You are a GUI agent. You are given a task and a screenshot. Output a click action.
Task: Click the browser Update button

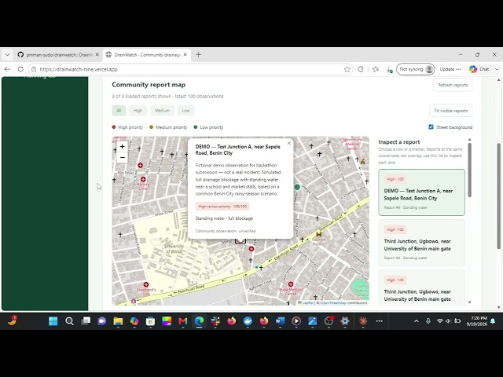pyautogui.click(x=447, y=69)
